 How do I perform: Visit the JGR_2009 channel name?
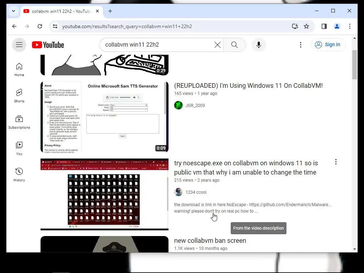195,106
